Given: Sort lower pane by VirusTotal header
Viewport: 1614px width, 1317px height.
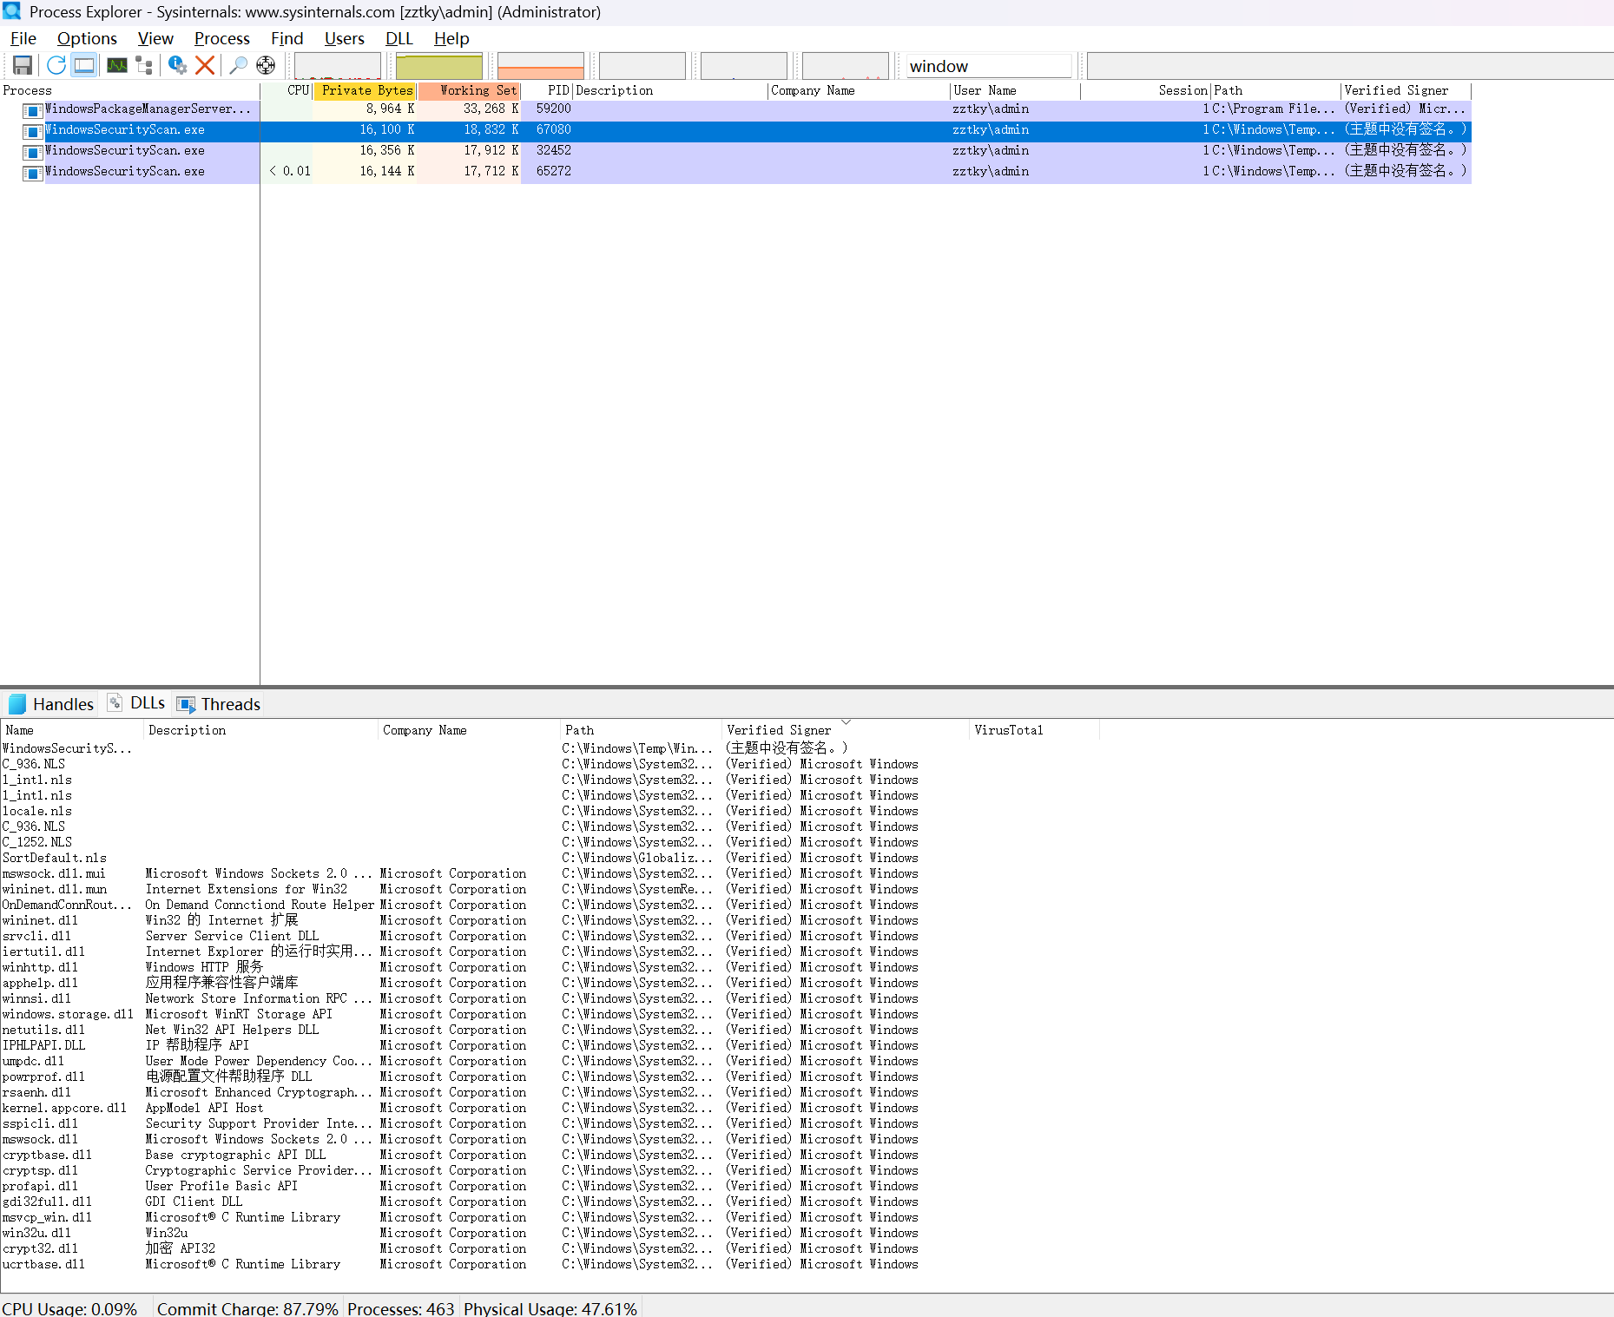Looking at the screenshot, I should [1035, 730].
